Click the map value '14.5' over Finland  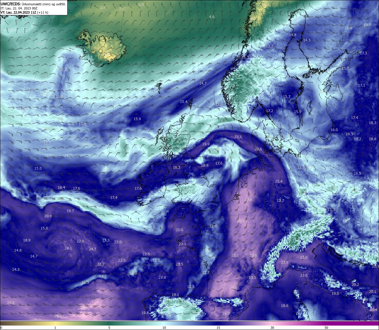tap(307, 40)
